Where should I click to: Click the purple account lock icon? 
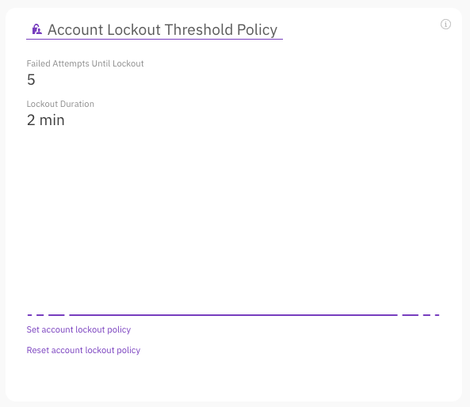[37, 29]
